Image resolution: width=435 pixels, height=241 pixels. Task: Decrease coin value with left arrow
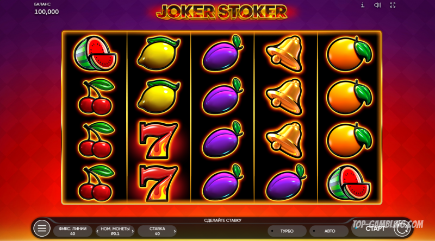click(x=97, y=231)
